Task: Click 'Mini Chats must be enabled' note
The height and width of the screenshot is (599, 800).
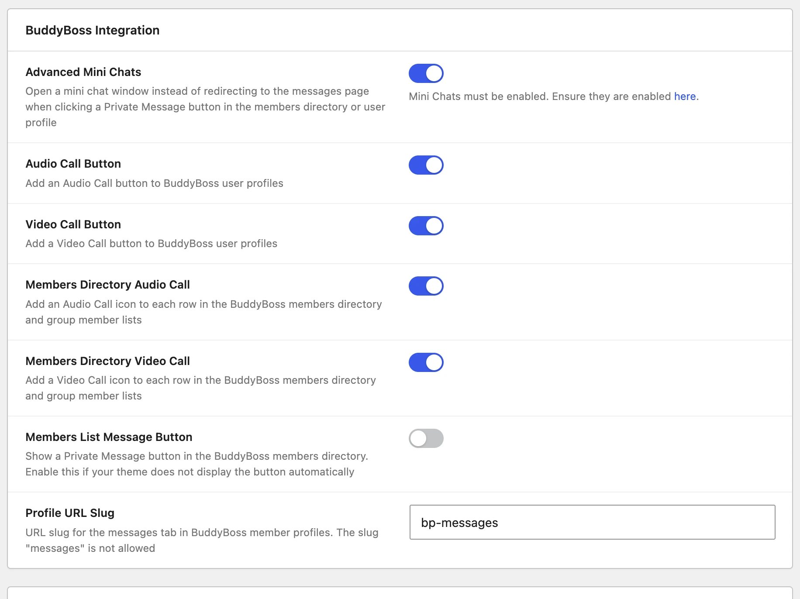Action: (x=554, y=96)
